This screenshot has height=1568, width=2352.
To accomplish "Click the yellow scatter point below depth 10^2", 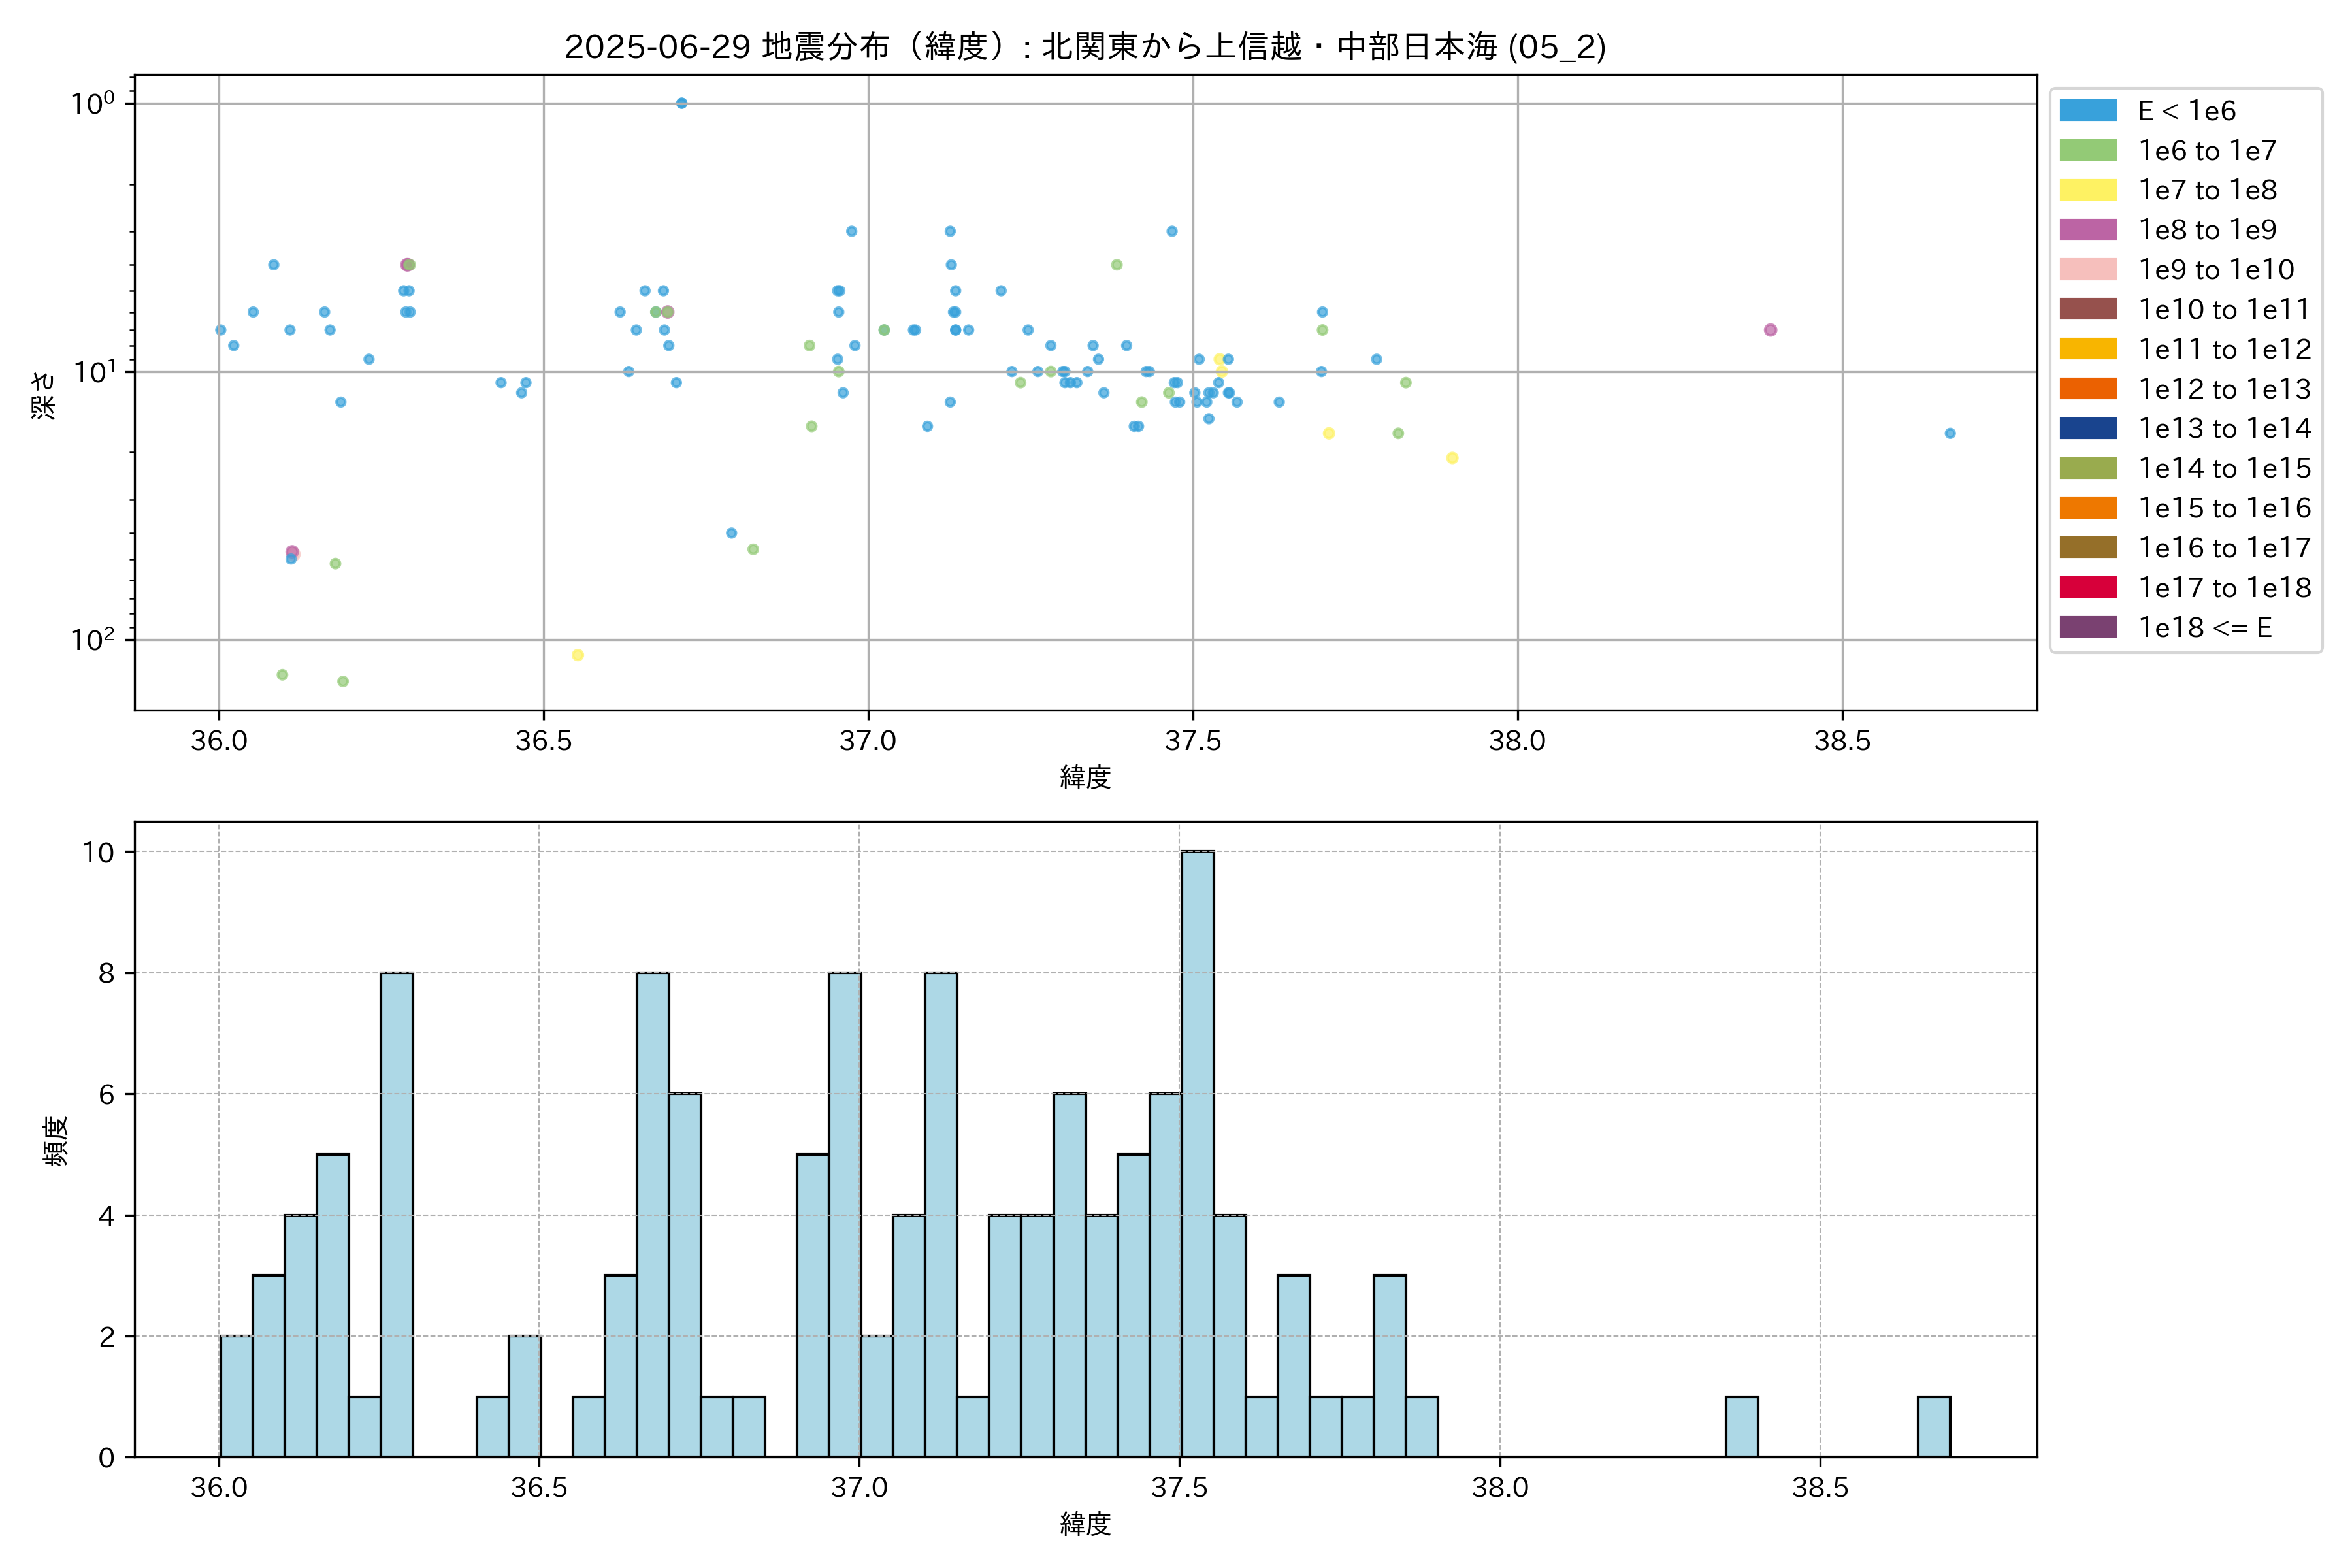I will (x=577, y=655).
